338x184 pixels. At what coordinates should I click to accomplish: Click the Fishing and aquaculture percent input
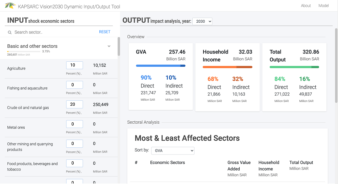point(74,85)
